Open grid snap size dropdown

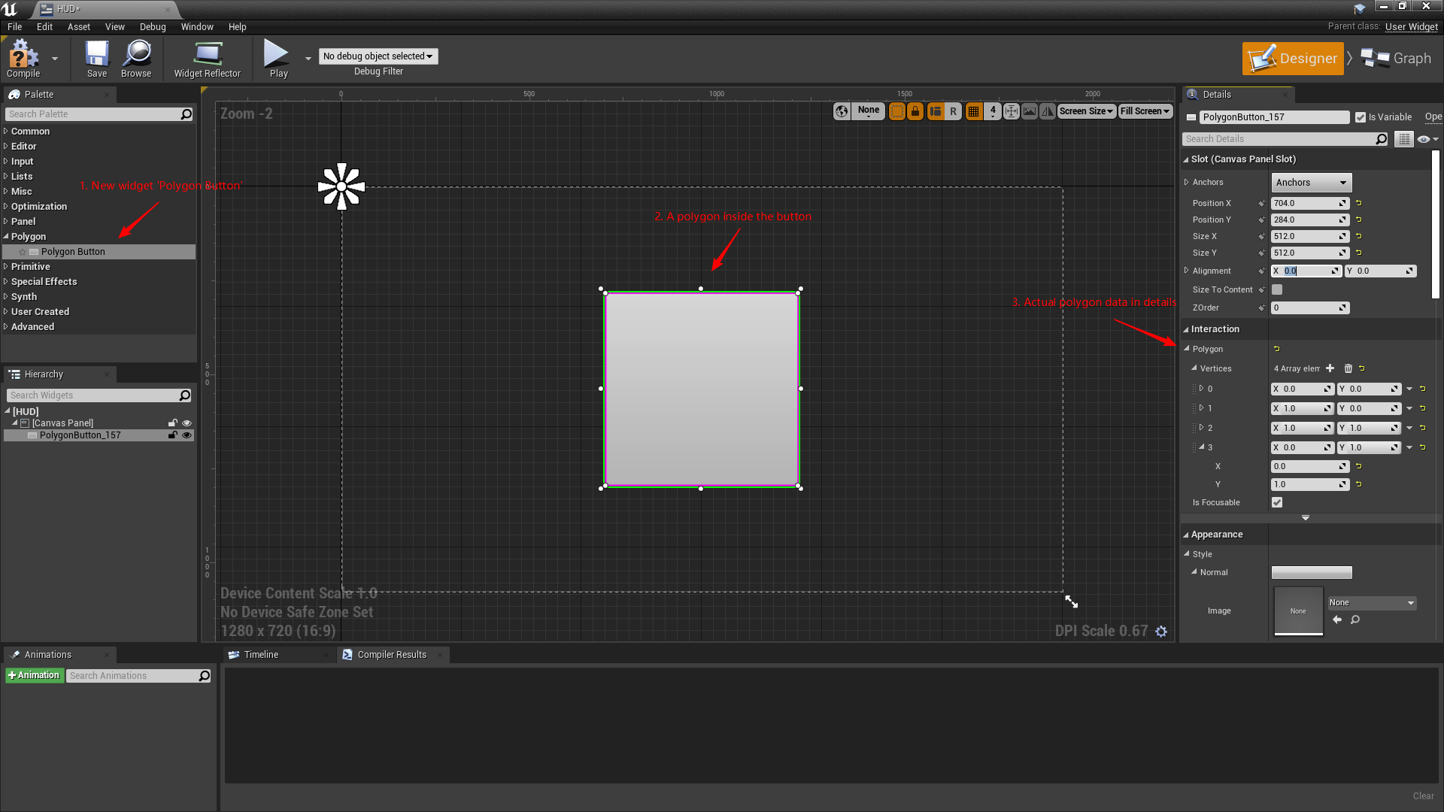993,111
